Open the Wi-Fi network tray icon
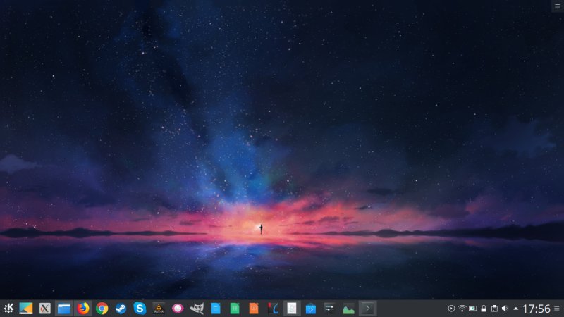Image resolution: width=564 pixels, height=317 pixels. [462, 309]
